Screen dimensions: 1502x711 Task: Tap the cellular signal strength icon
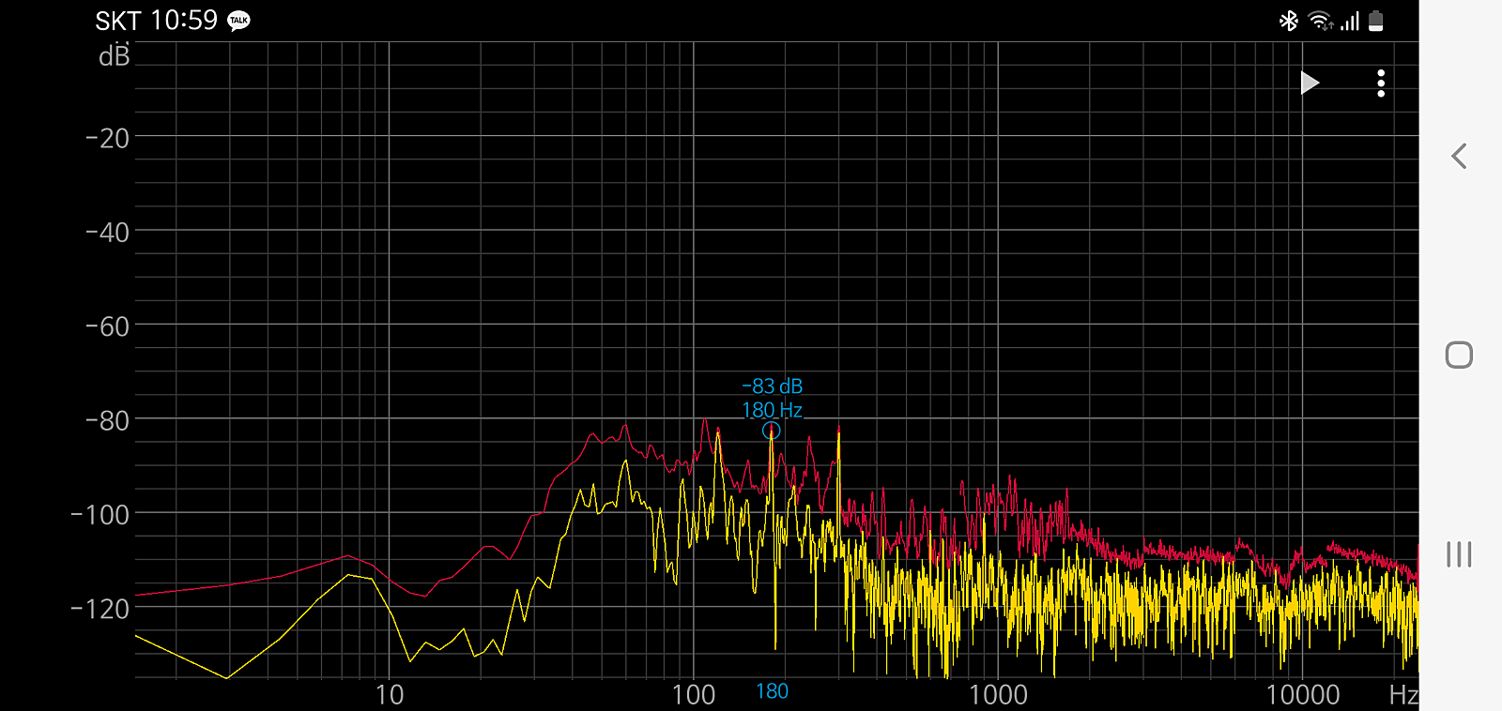pos(1350,21)
